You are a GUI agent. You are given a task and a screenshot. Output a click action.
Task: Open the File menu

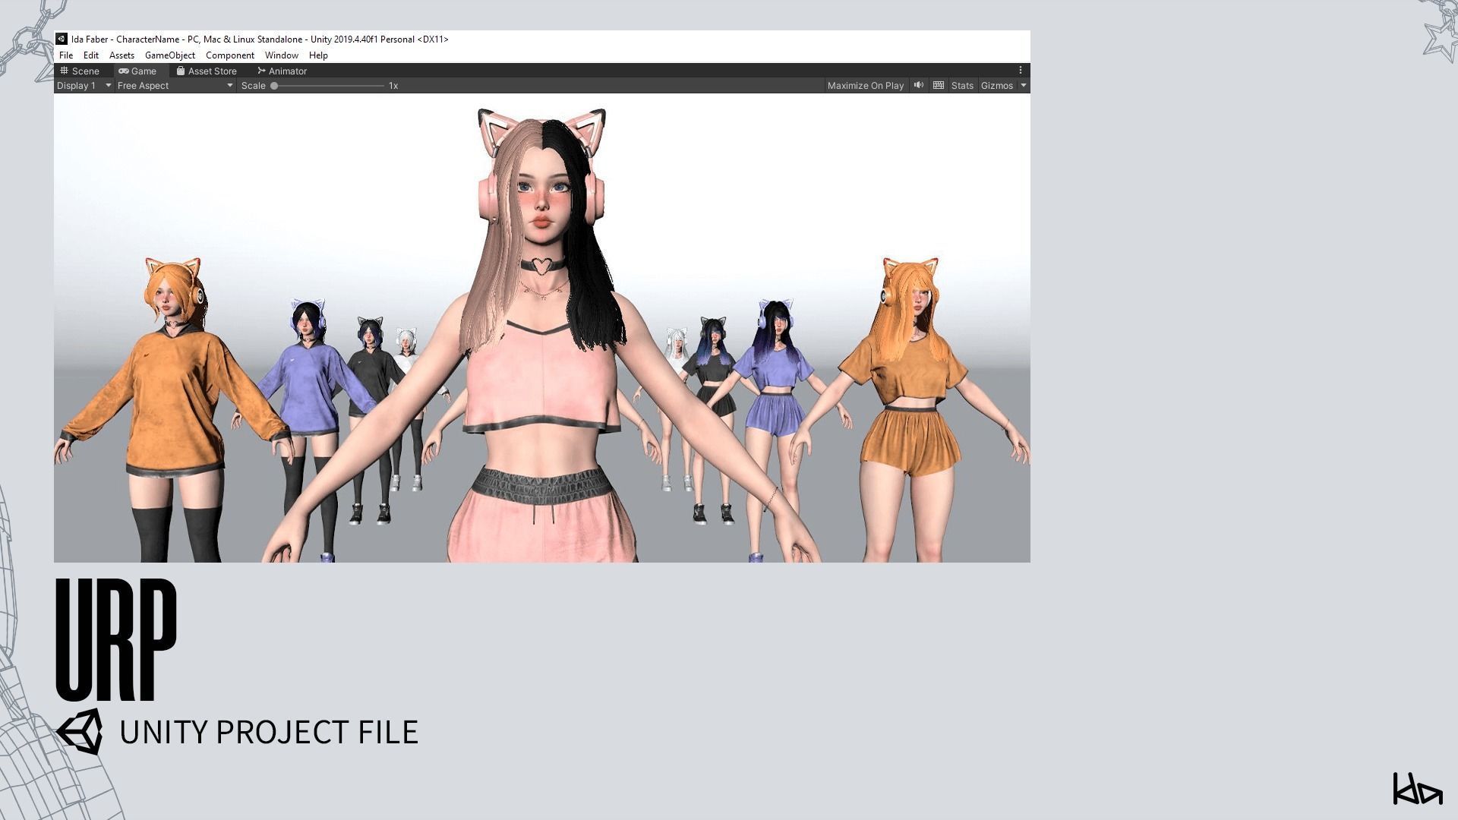tap(66, 55)
